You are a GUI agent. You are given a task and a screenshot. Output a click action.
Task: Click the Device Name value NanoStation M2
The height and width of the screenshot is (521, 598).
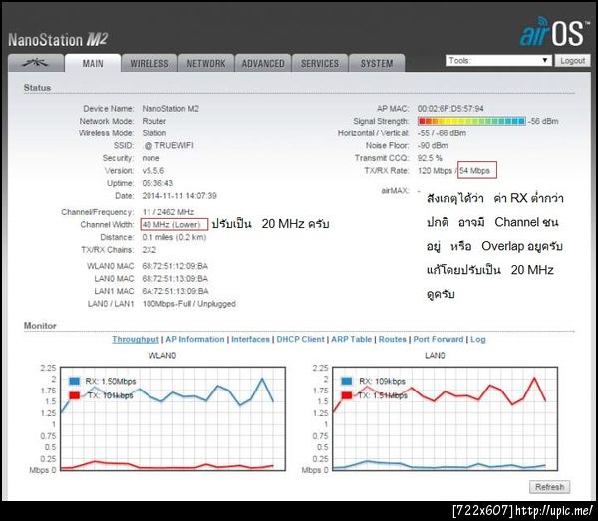170,109
